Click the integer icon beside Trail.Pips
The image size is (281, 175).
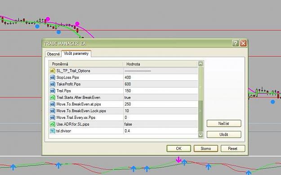(x=52, y=91)
